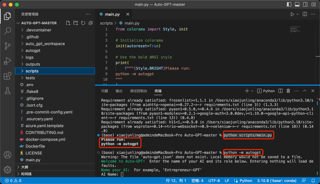
Task: Maximize the terminal panel with up chevron
Action: tap(304, 91)
